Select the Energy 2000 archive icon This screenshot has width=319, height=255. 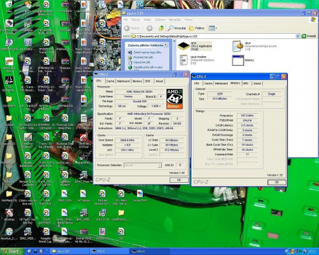(84, 235)
